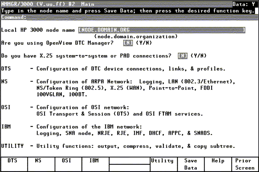Open the OSI function key
Viewport: 259px width, 172px height.
[69, 164]
